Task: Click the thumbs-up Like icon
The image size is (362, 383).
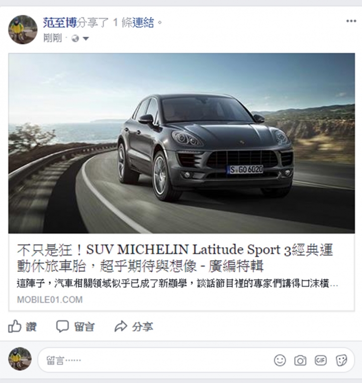Action: tap(15, 326)
